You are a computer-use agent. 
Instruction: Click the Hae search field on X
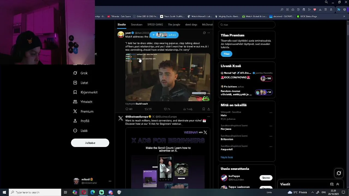click(247, 25)
